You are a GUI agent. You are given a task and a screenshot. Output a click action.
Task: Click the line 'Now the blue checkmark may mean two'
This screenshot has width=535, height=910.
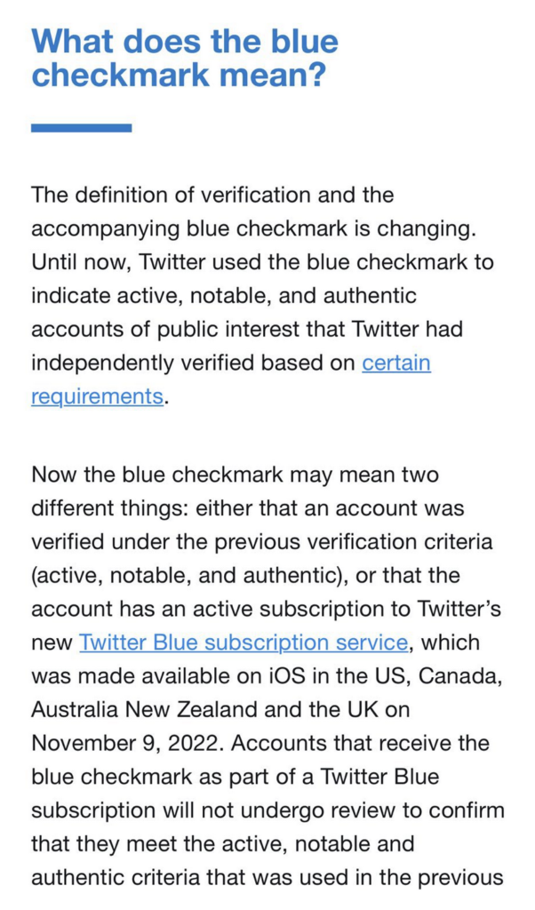click(235, 475)
